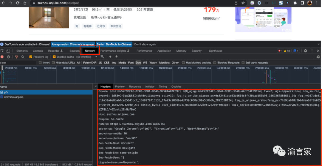The width and height of the screenshot is (322, 166).
Task: Activate the inspect element picker icon
Action: coord(2,51)
